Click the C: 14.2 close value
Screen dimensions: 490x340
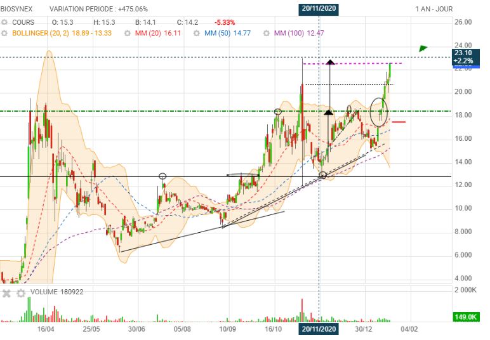187,22
